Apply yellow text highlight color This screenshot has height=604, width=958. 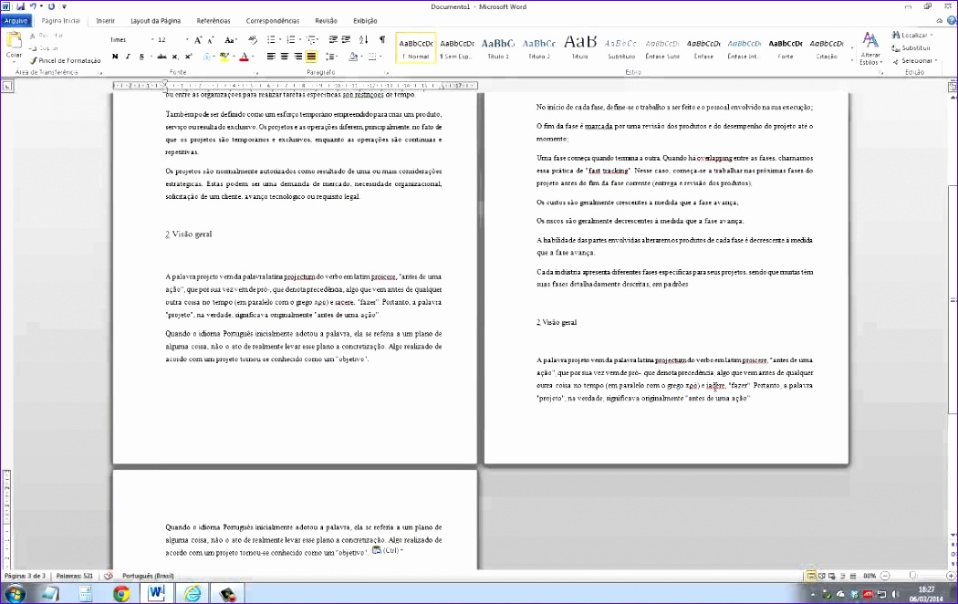point(224,57)
